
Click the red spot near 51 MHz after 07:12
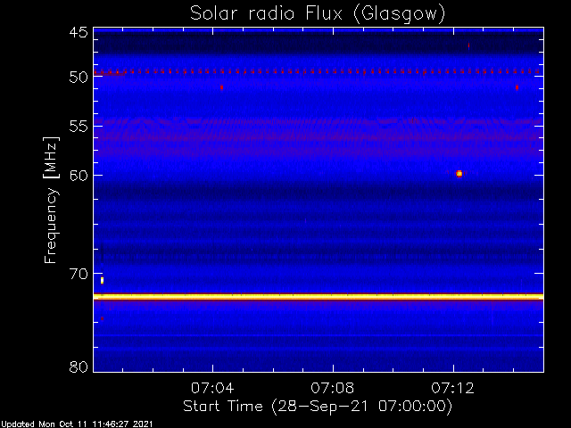517,87
